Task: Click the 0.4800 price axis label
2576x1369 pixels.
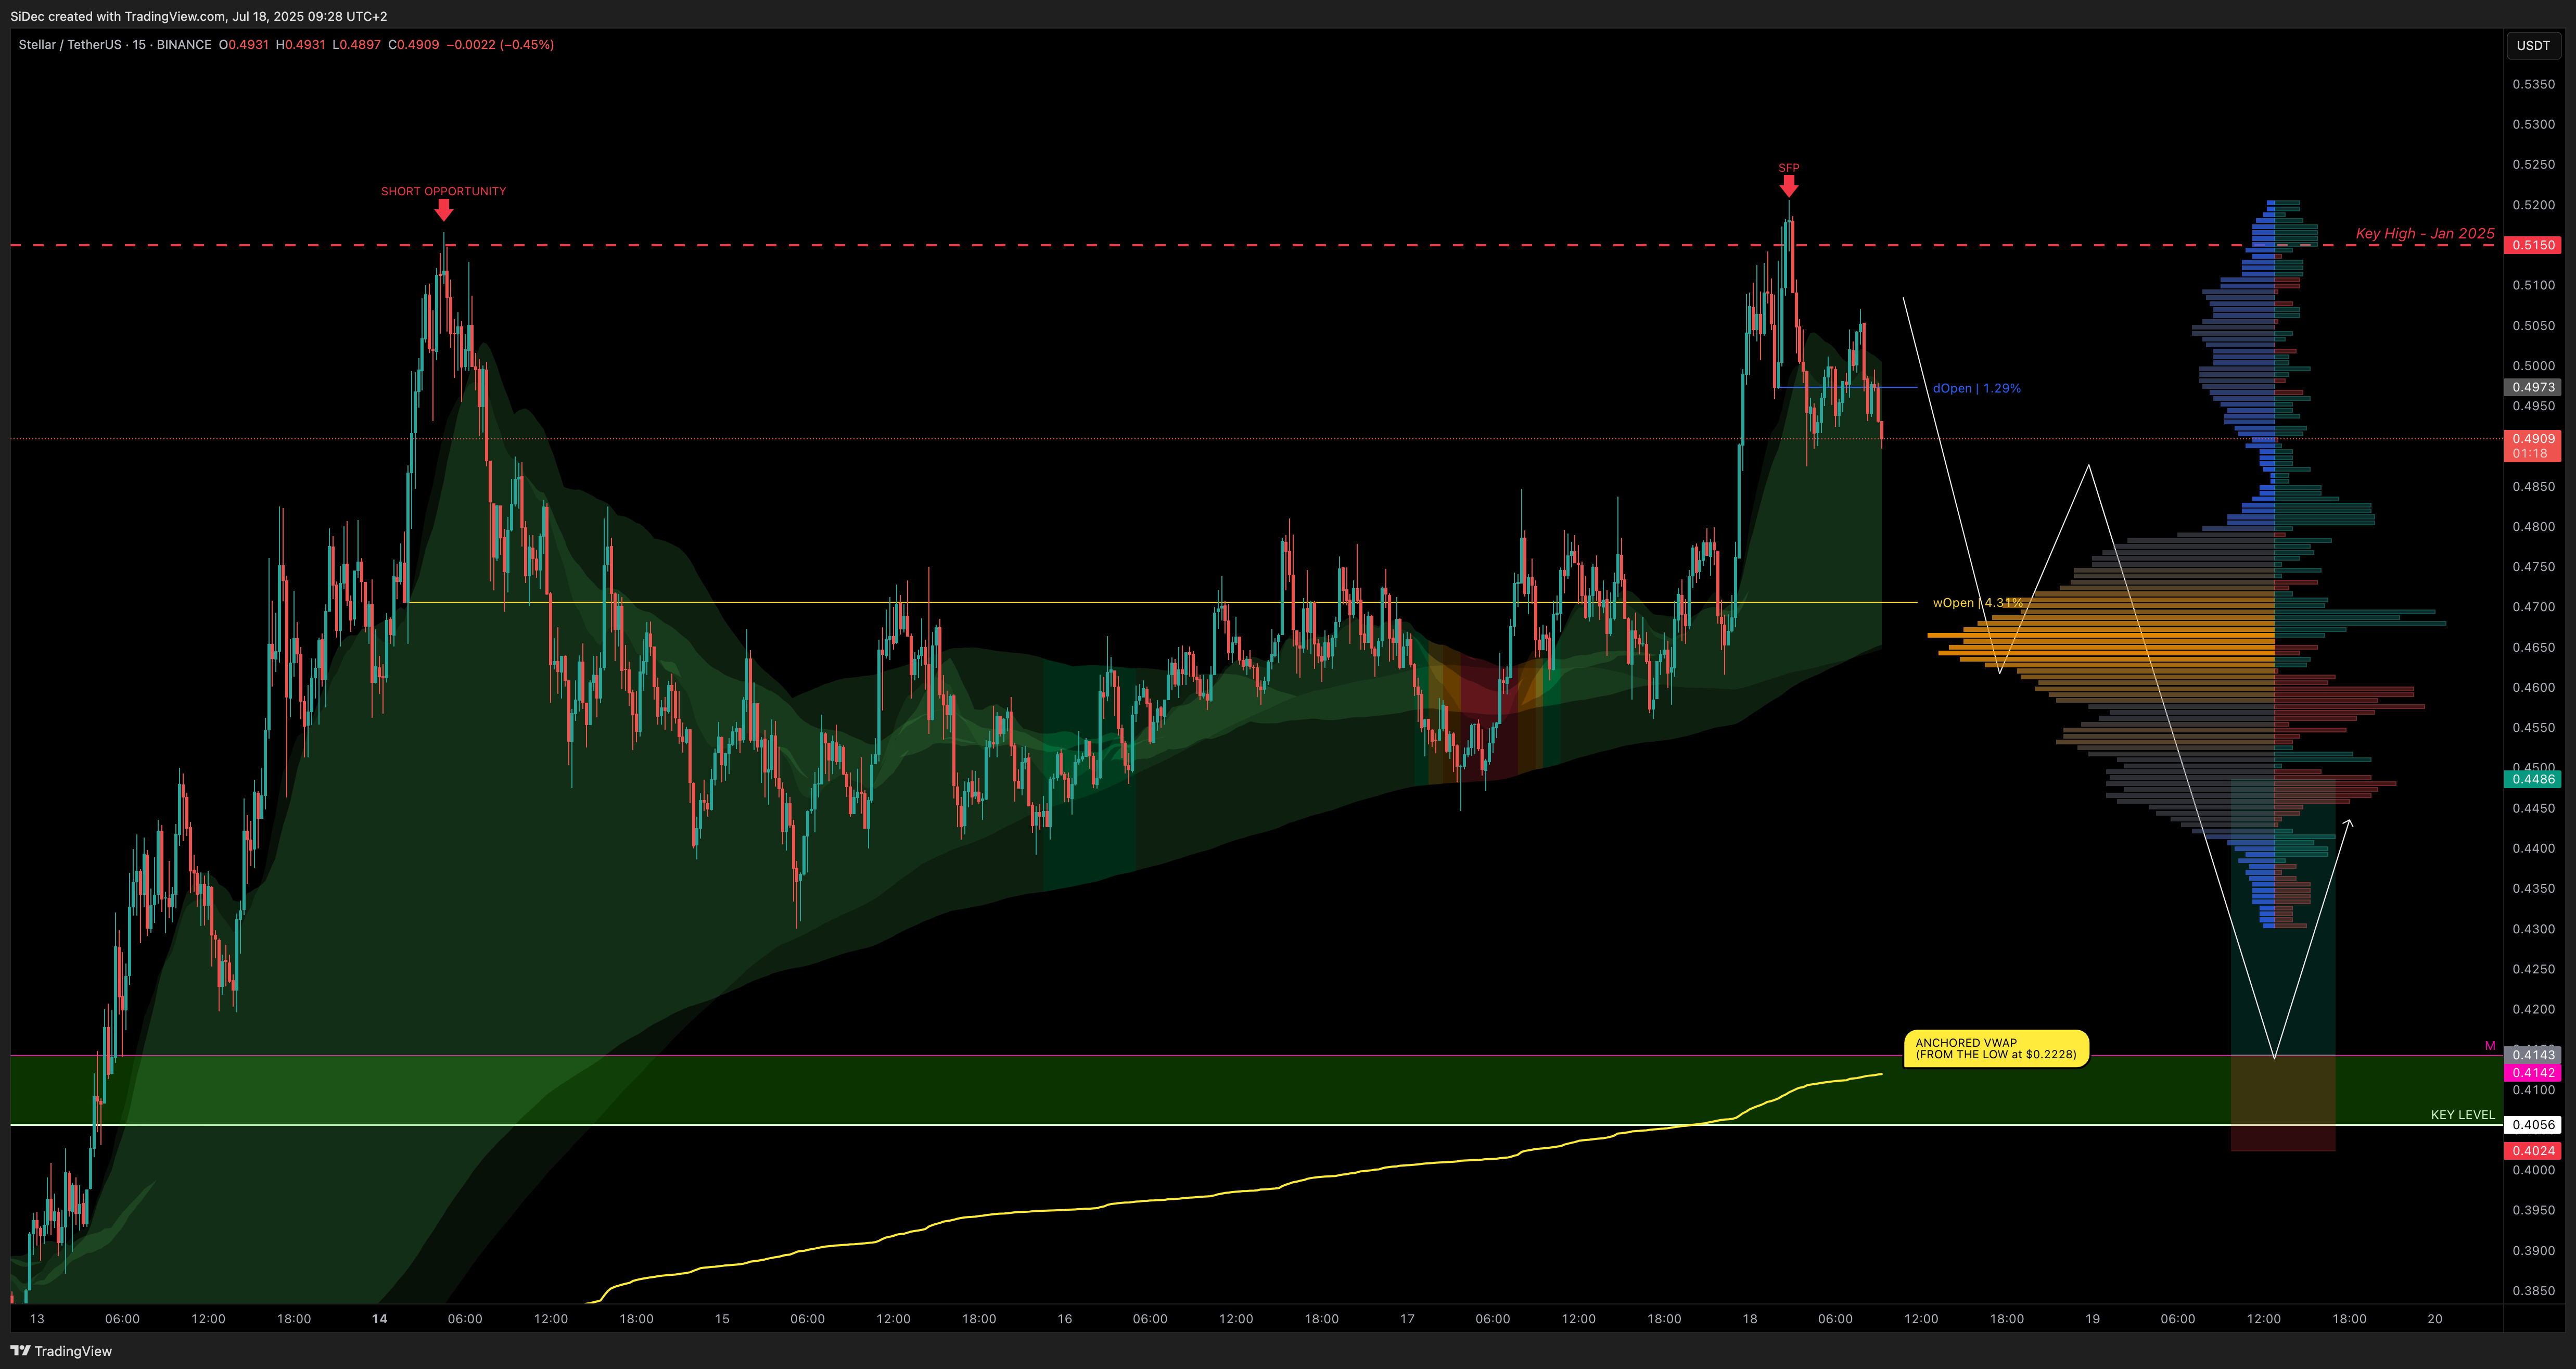Action: pos(2533,526)
